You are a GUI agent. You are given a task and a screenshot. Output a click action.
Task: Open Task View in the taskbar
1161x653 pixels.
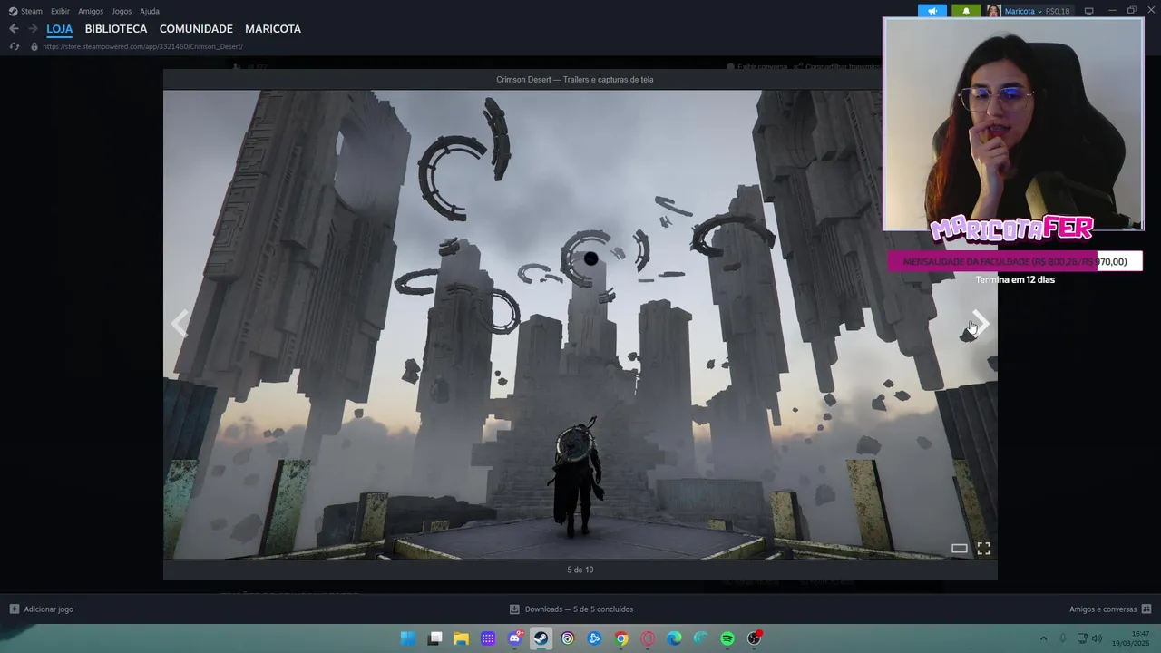click(435, 638)
